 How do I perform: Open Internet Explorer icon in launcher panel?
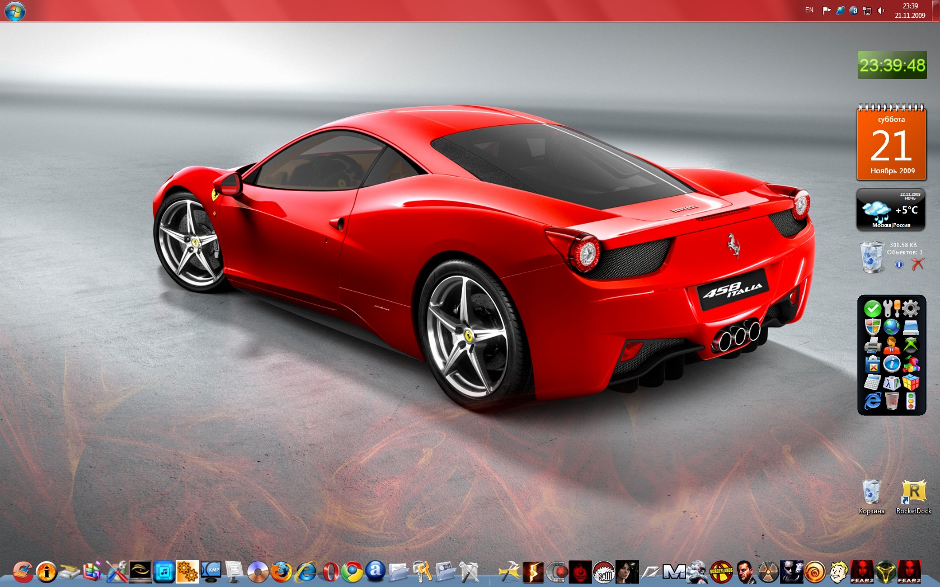tap(873, 401)
